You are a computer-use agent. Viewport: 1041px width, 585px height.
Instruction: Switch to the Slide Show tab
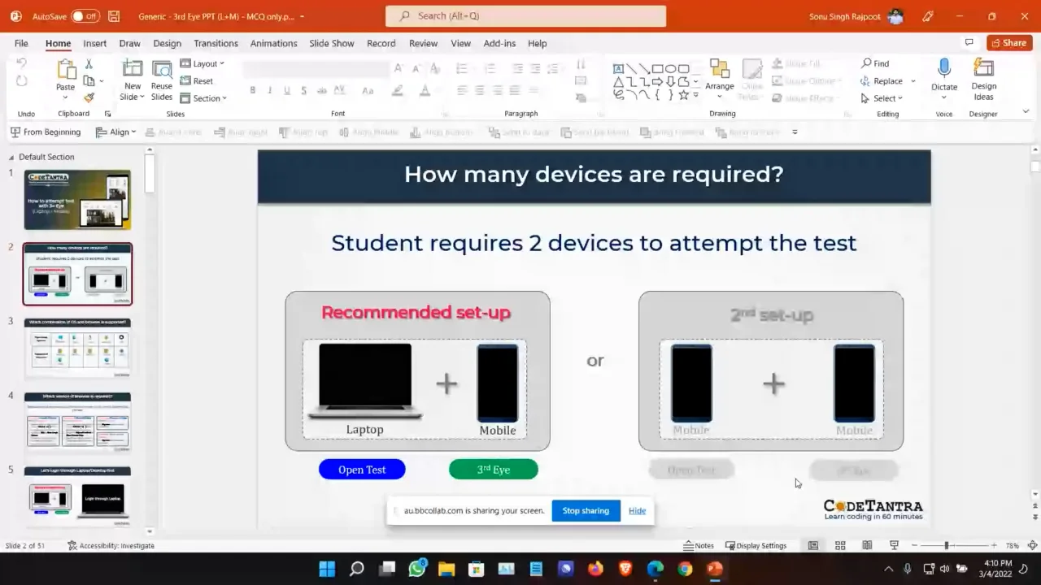click(x=331, y=43)
